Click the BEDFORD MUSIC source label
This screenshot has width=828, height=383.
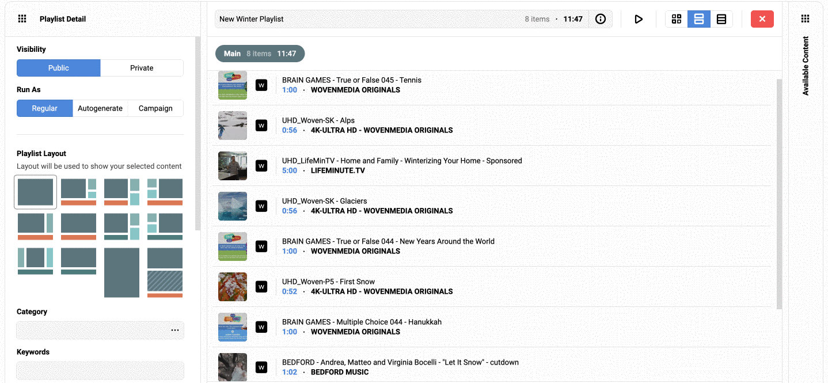pos(340,372)
